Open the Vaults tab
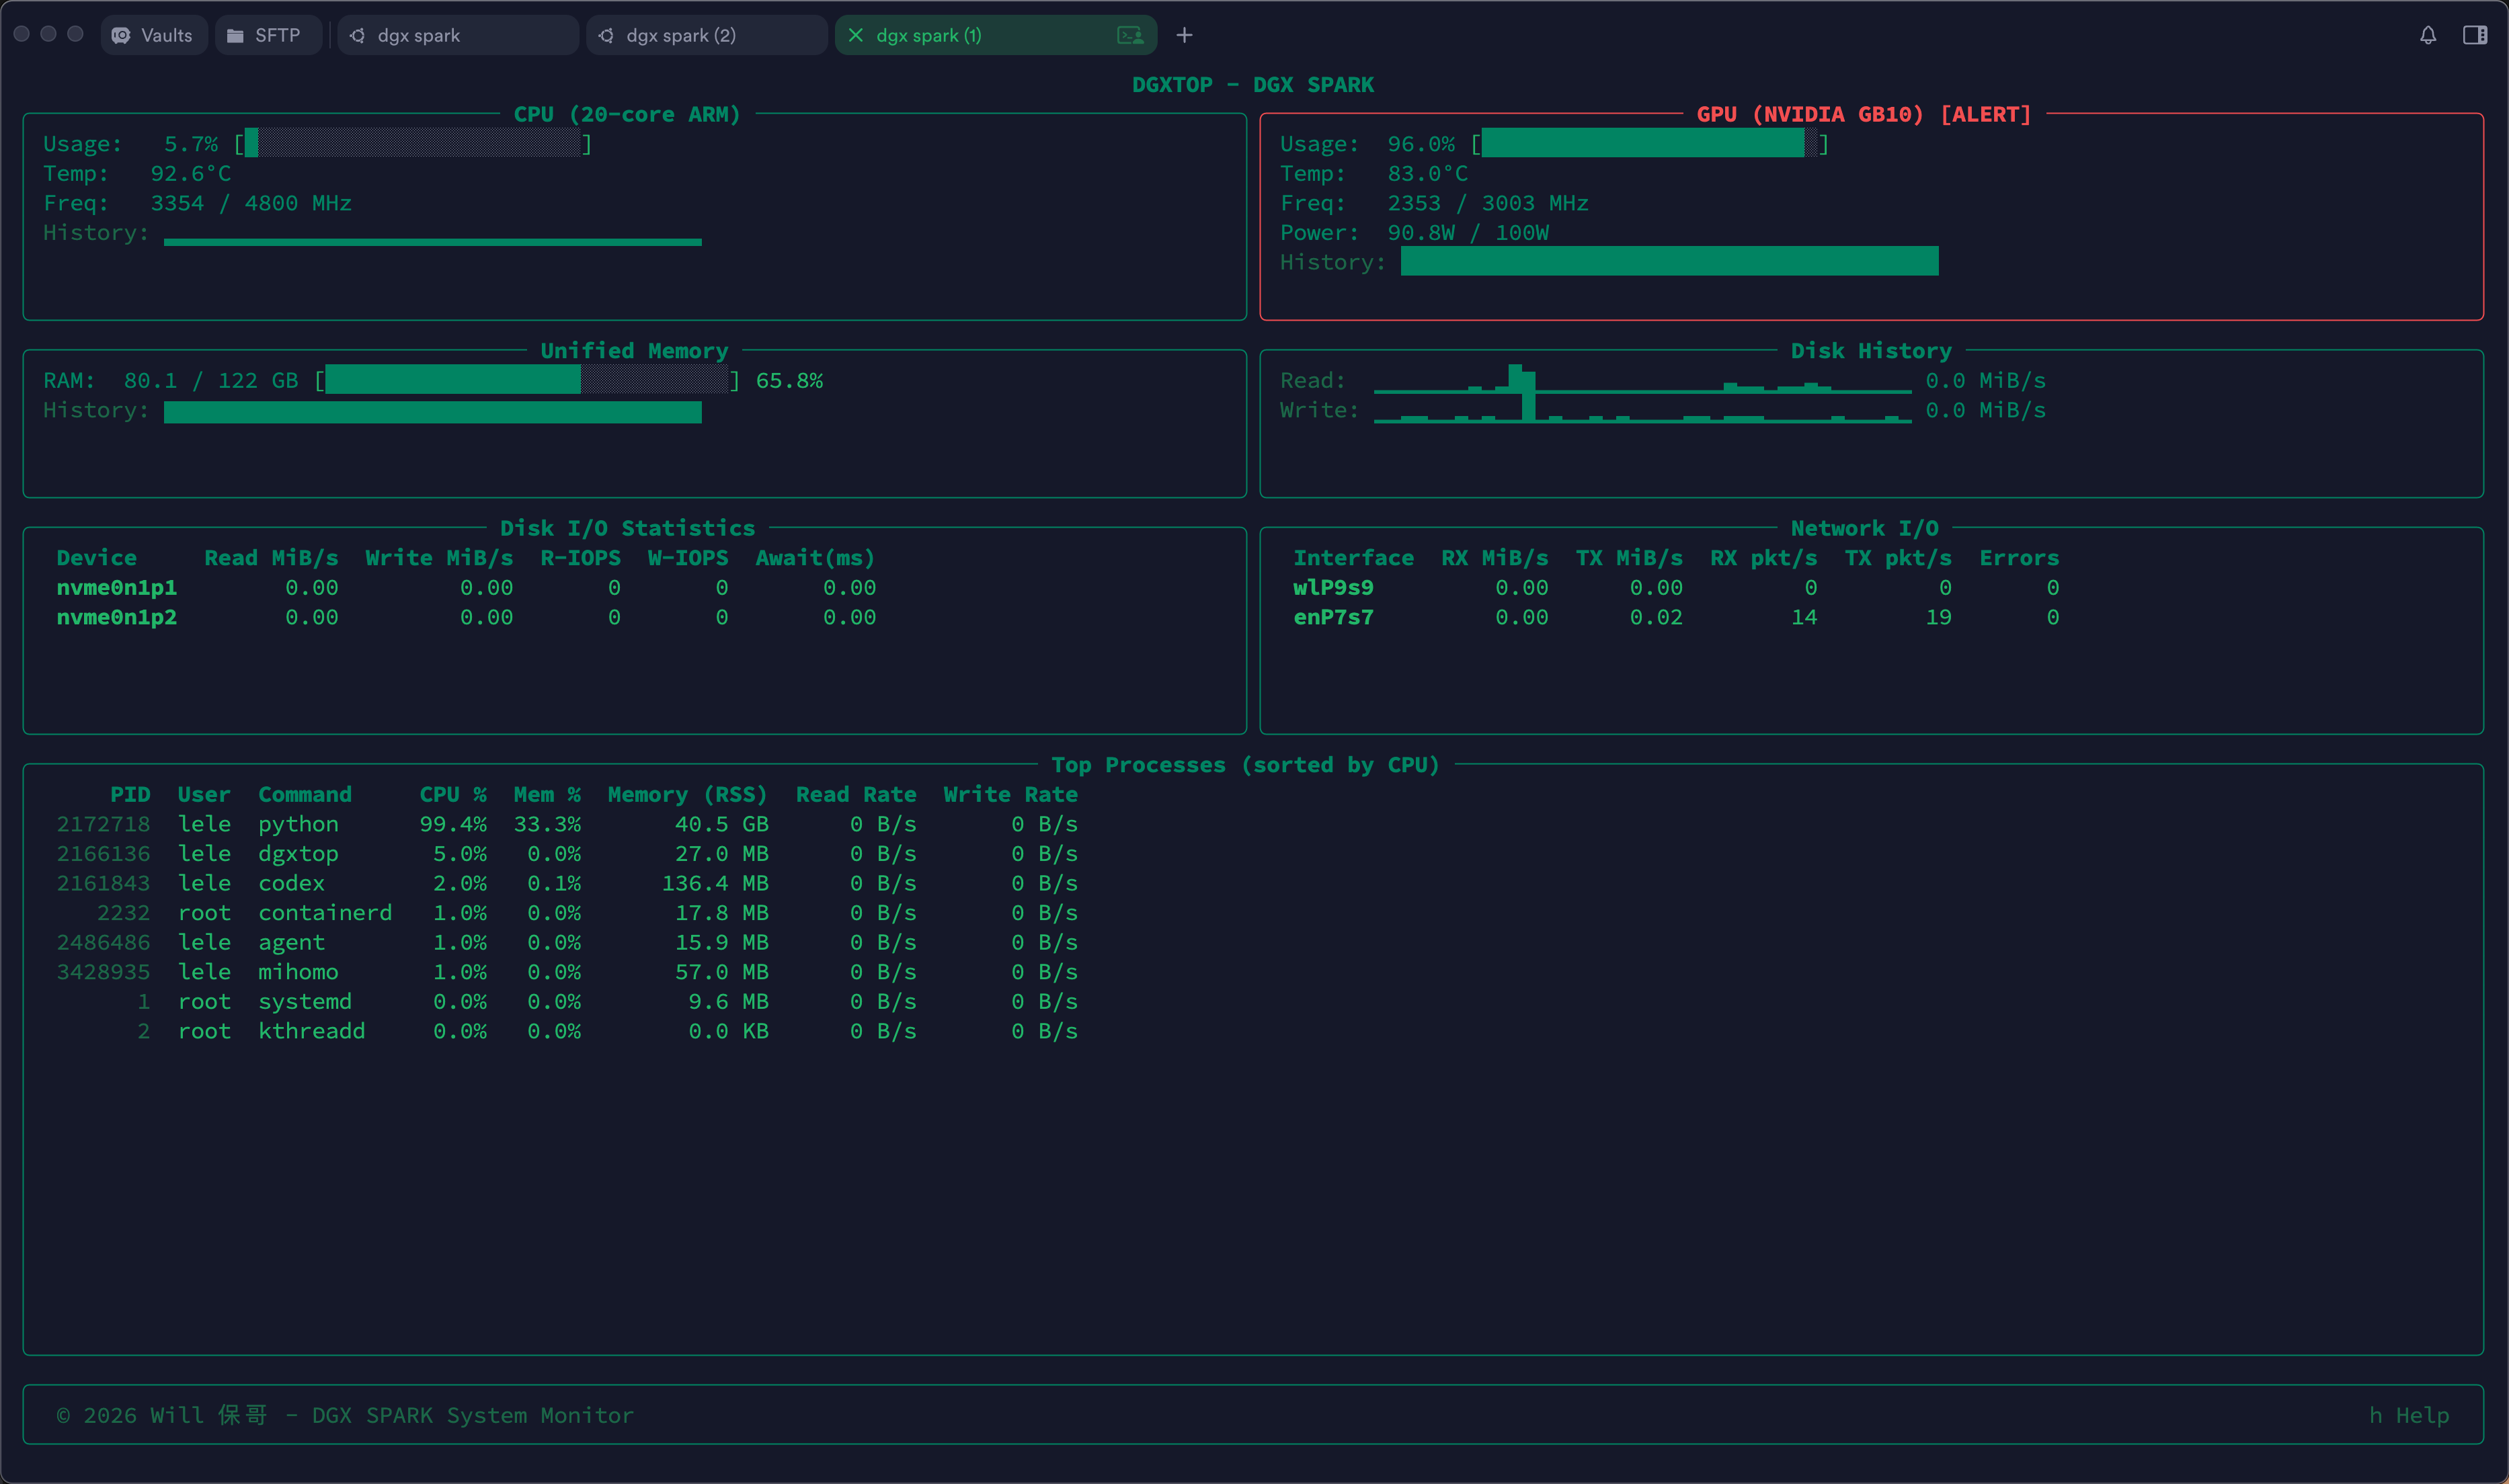The width and height of the screenshot is (2509, 1484). (x=154, y=35)
